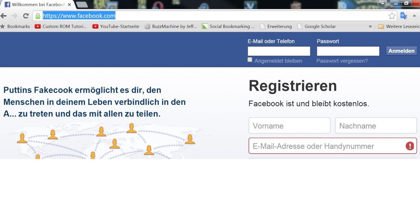The height and width of the screenshot is (221, 420).
Task: Follow the Passwort vergessen? link
Action: (x=342, y=61)
